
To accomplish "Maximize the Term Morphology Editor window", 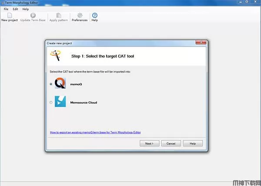I will [x=247, y=2].
